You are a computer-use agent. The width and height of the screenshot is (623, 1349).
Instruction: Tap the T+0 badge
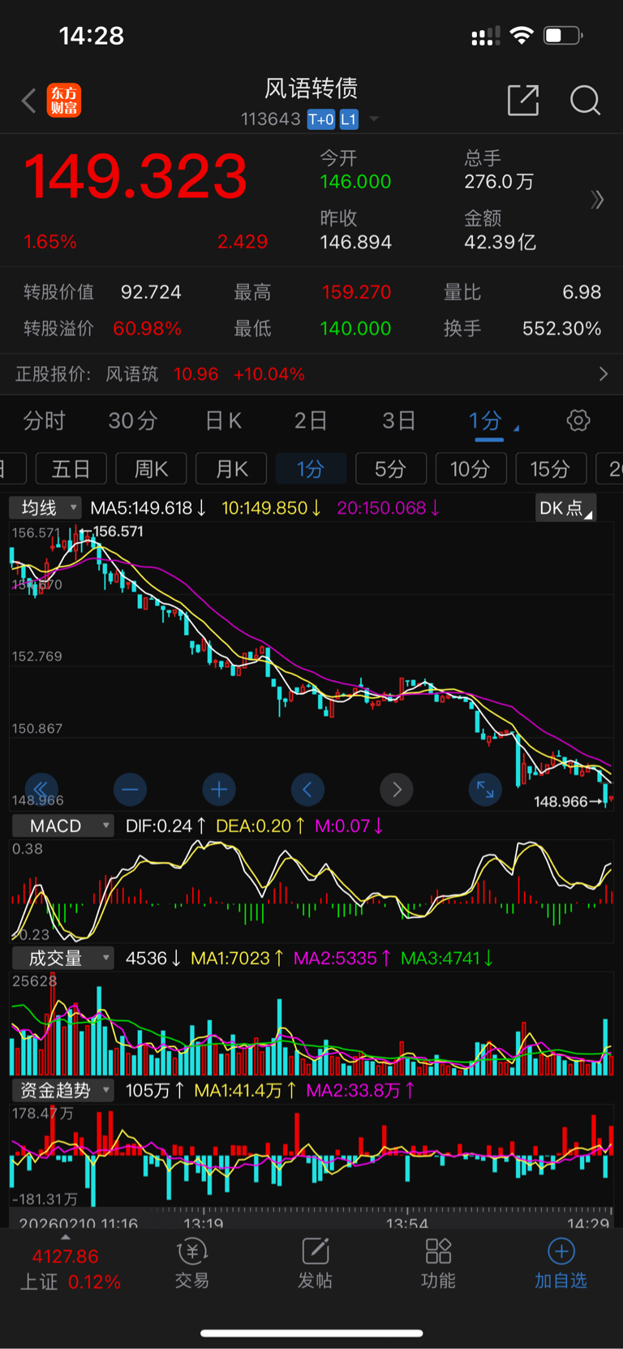321,119
